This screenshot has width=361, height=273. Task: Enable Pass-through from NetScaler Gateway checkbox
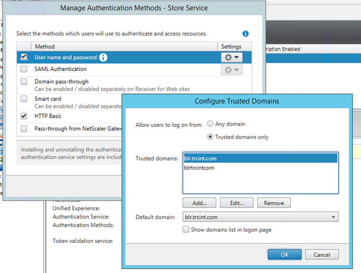(x=24, y=129)
